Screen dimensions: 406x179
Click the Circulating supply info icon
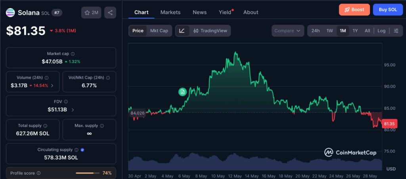(77, 150)
